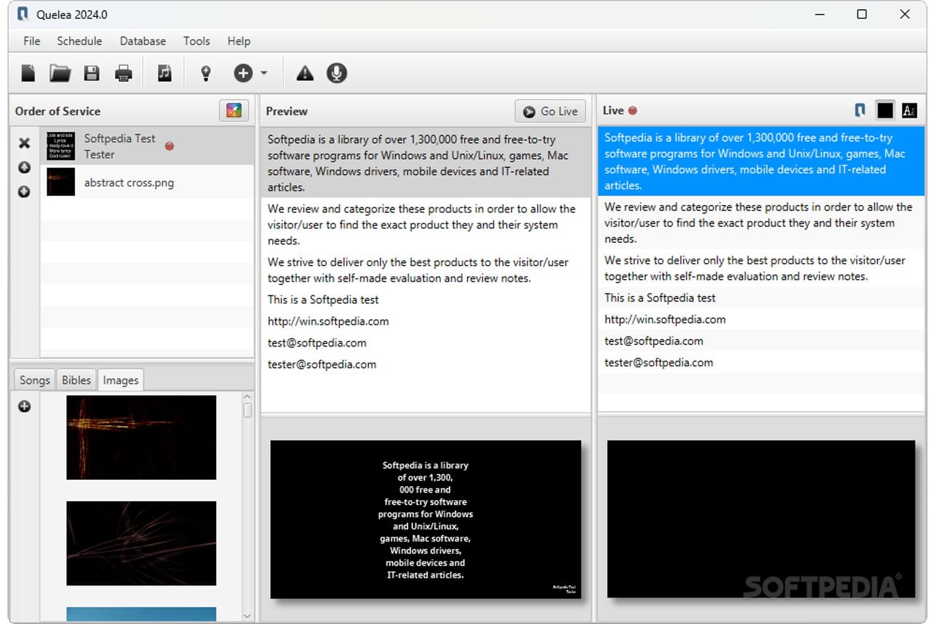The height and width of the screenshot is (624, 935).
Task: Save the schedule with the floppy disk icon
Action: point(92,73)
